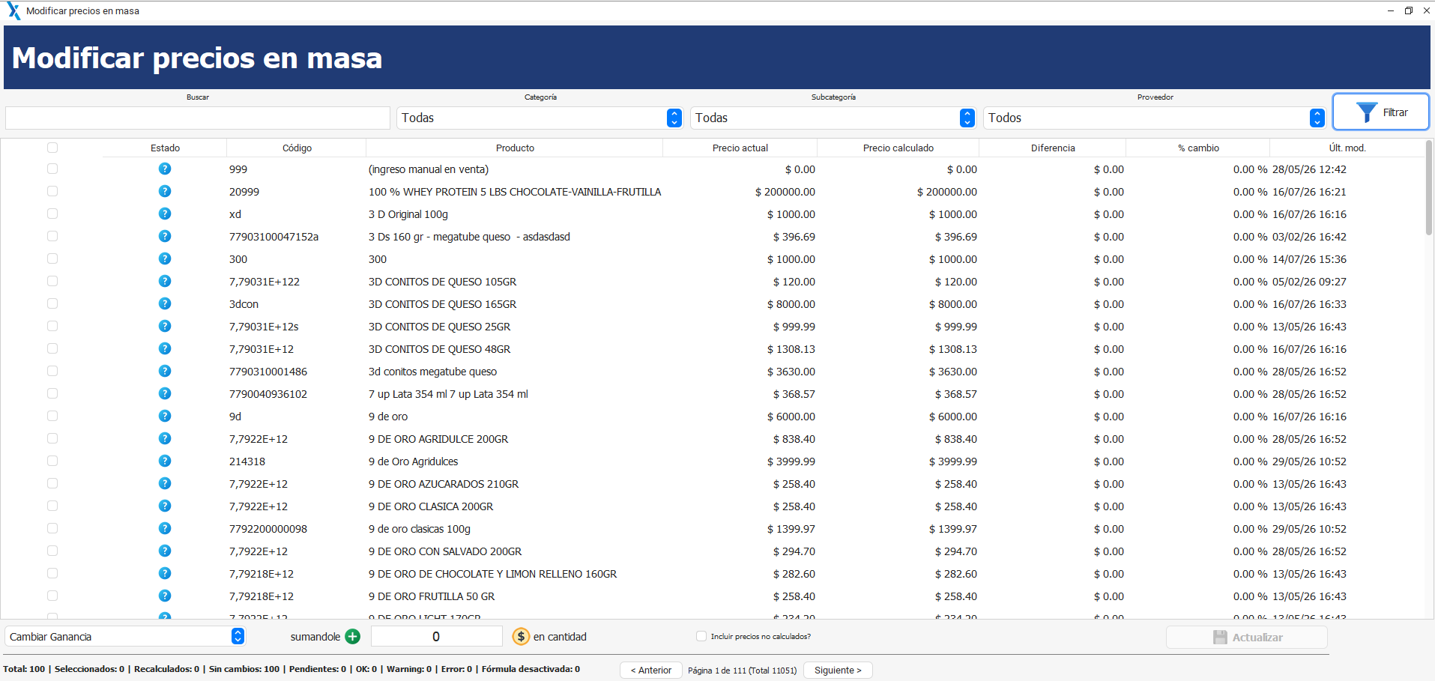Click product name 3d conitos megatube queso
Viewport: 1435px width, 681px height.
(432, 372)
